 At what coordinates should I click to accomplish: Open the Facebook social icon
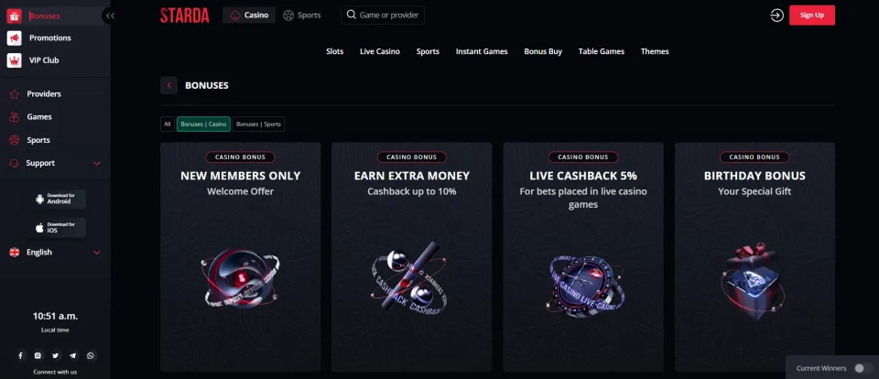tap(21, 355)
